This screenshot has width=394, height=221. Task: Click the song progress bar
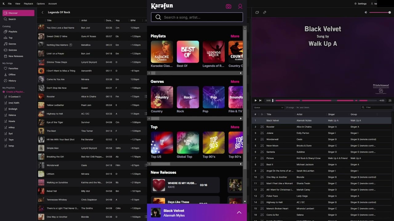[325, 100]
